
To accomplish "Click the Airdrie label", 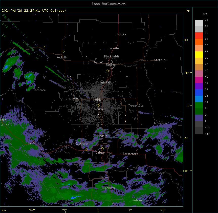I will click(x=102, y=136).
